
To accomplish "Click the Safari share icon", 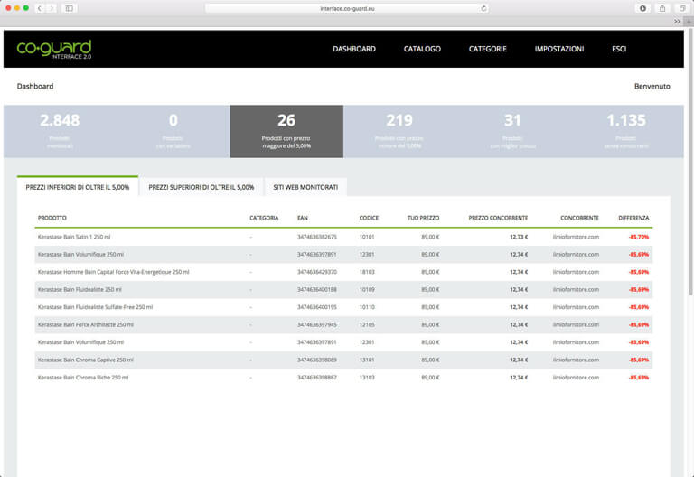I will point(662,8).
